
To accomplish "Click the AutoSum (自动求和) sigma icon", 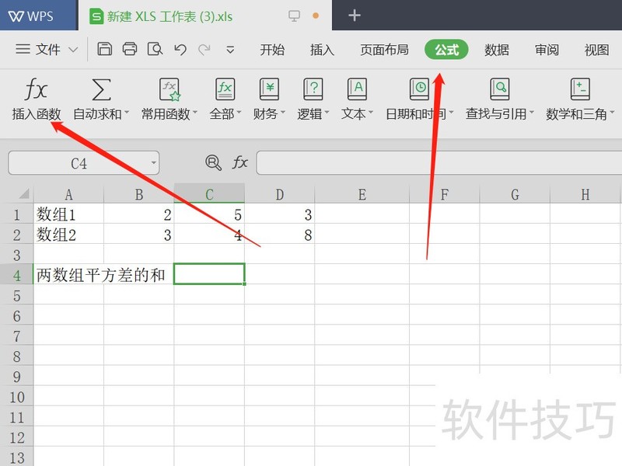I will point(101,90).
